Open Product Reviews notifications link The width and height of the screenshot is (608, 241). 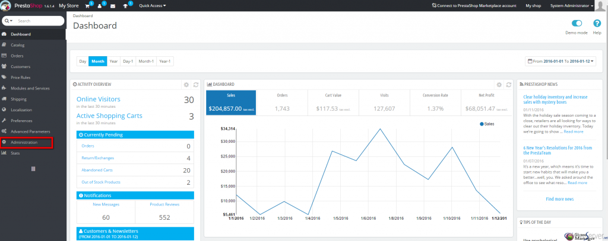(164, 204)
